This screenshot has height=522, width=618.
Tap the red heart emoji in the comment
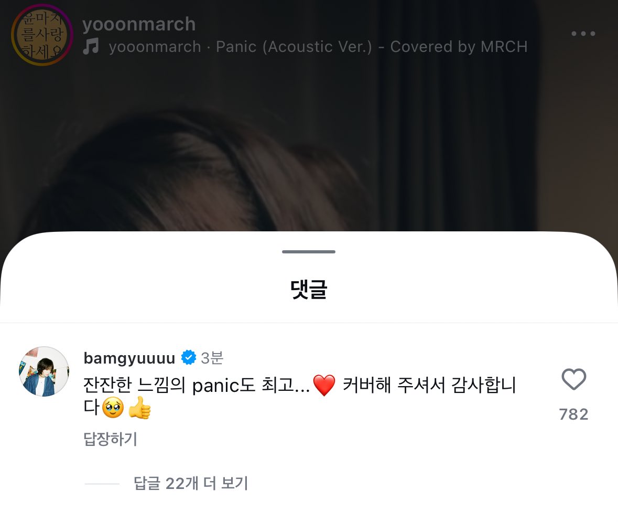pyautogui.click(x=324, y=385)
